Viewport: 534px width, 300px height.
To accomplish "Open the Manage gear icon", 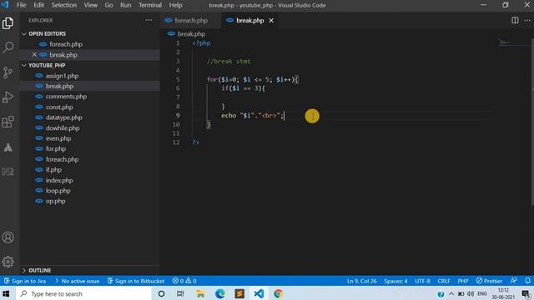I will [x=8, y=262].
